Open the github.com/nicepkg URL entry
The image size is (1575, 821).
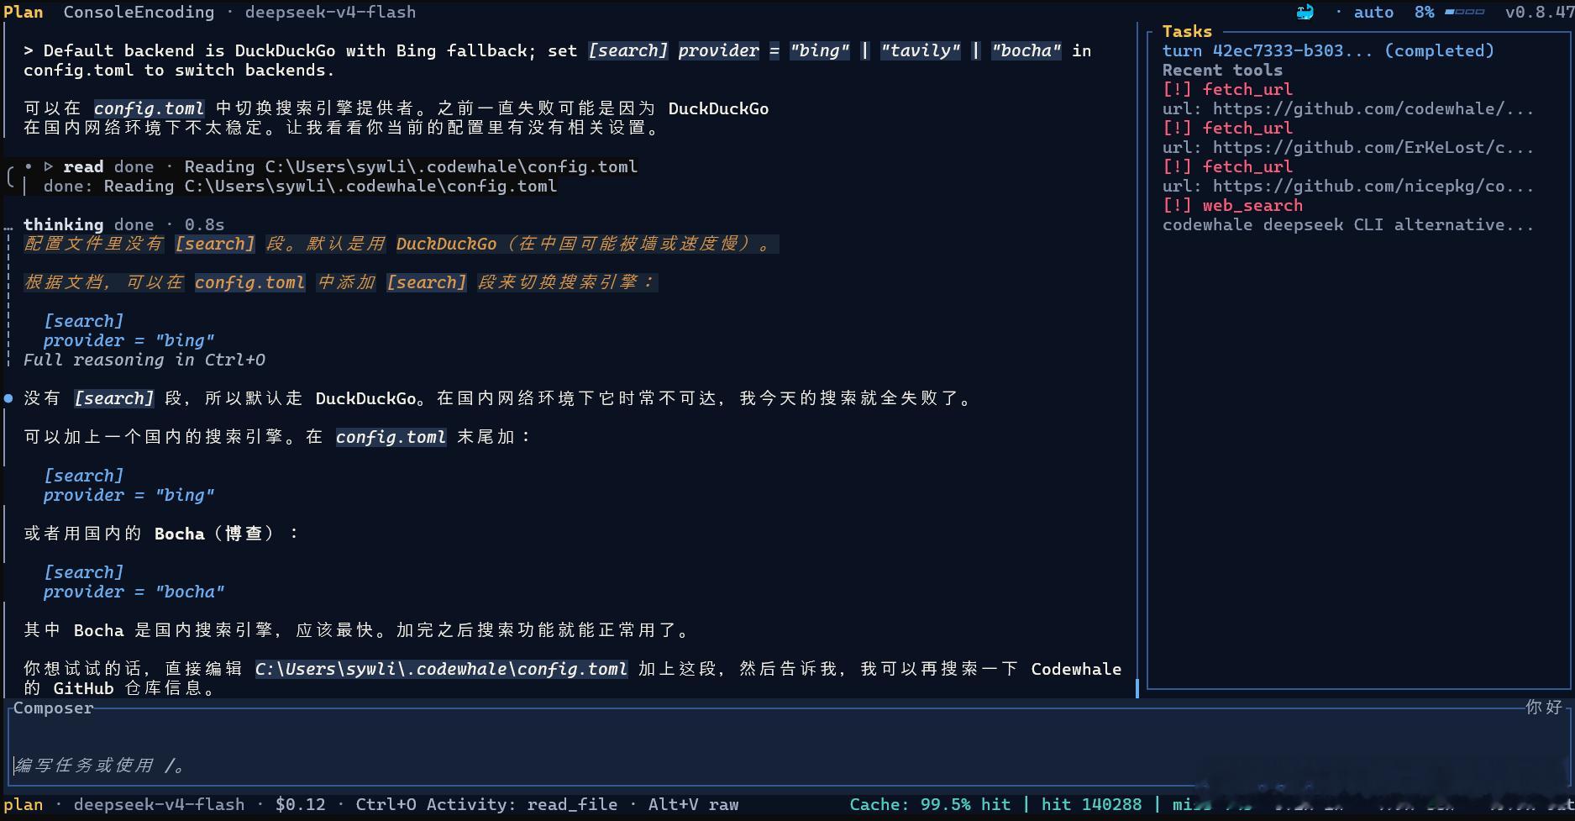tap(1348, 186)
